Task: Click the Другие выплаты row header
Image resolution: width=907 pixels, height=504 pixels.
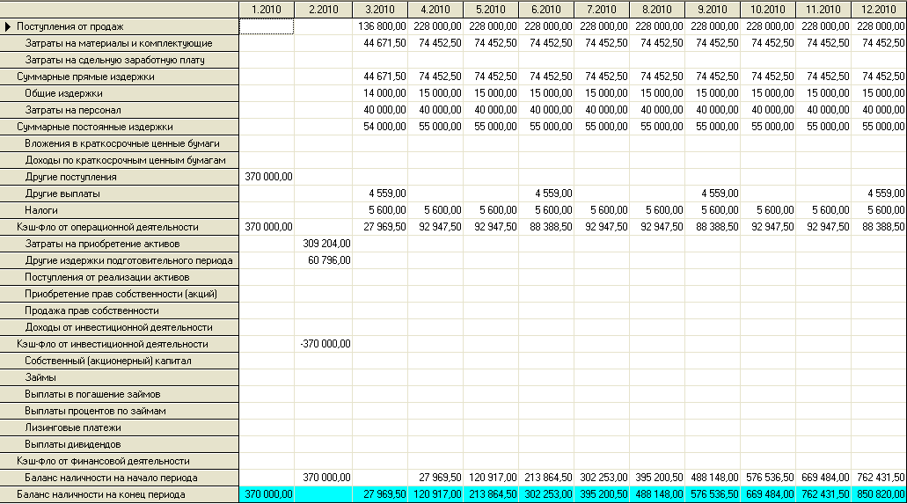Action: (x=119, y=194)
